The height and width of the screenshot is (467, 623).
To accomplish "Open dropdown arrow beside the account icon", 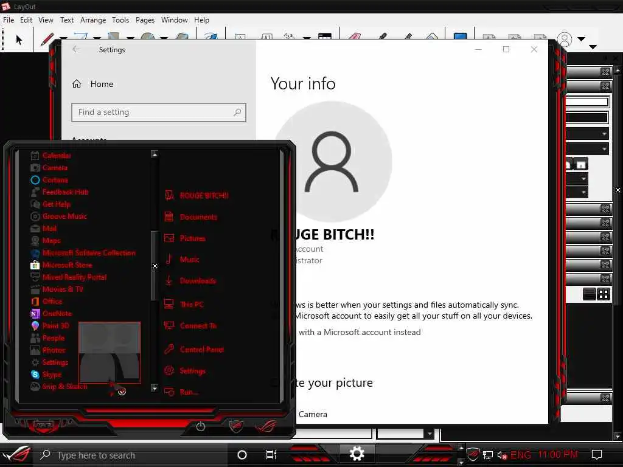I will (x=581, y=39).
